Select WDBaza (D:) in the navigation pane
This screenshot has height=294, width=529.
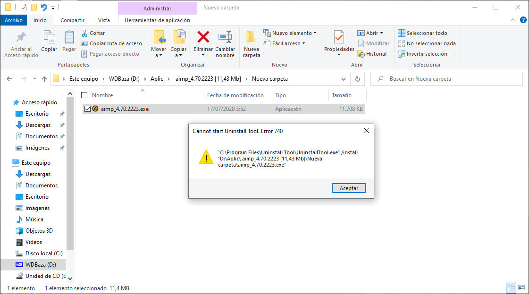click(41, 265)
